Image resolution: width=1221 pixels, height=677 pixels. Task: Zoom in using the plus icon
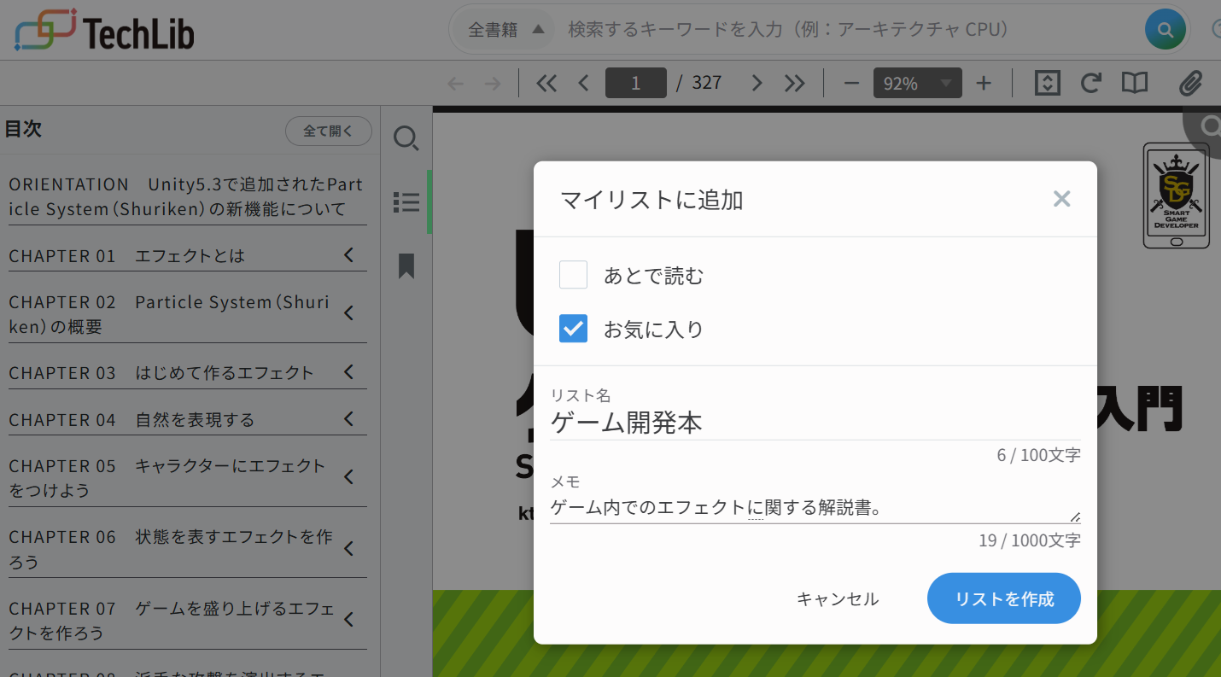tap(984, 83)
